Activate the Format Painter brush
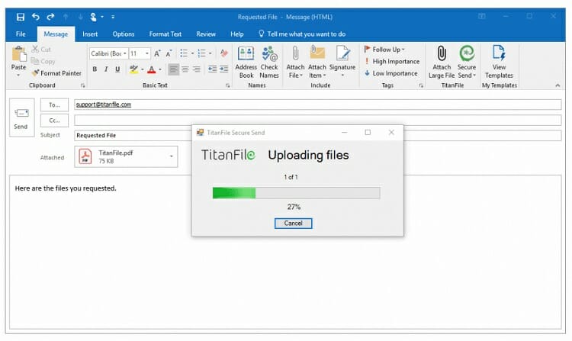Screen dimensions: 572x341 [x=56, y=73]
